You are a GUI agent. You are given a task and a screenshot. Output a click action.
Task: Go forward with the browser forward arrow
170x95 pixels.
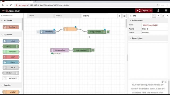[x=7, y=5]
